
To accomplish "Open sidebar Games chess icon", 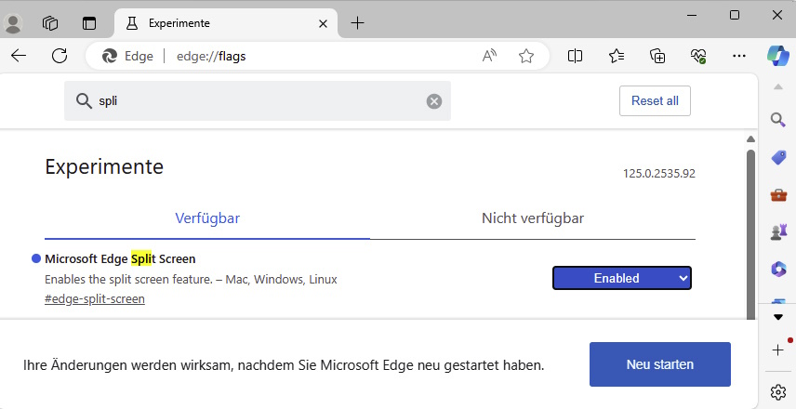I will pos(778,231).
